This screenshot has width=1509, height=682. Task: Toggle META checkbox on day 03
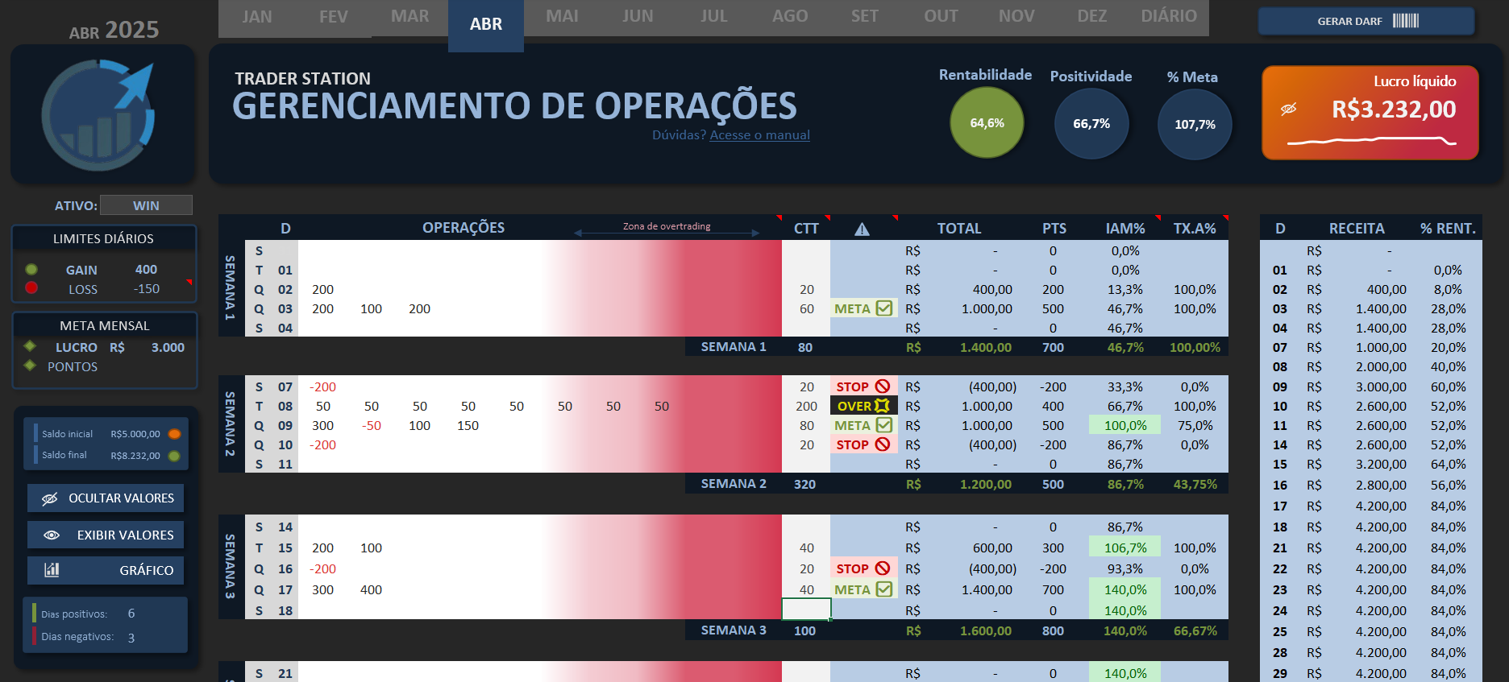pos(884,308)
